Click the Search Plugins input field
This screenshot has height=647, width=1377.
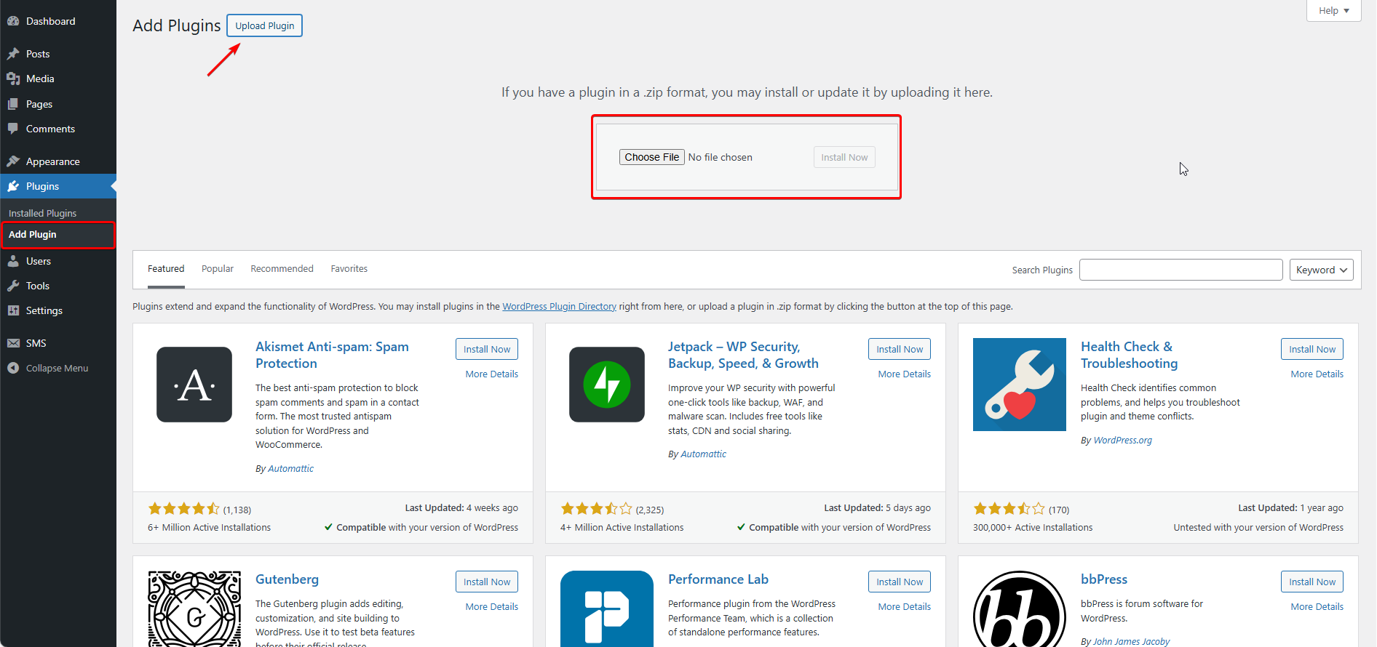pyautogui.click(x=1180, y=270)
